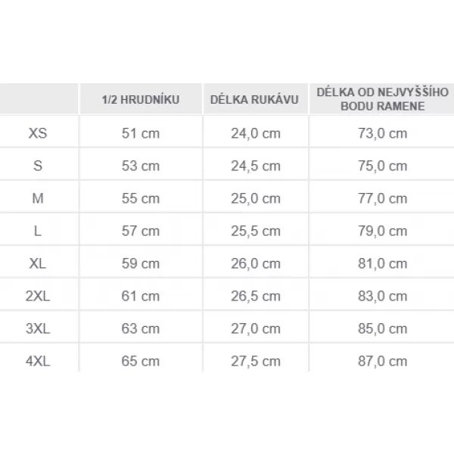Click the DÉLKA OD NEJVYŠŠÍHO BODU RAMENE header

[382, 99]
